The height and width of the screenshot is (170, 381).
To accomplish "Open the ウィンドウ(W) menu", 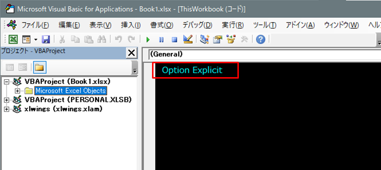I will (341, 25).
